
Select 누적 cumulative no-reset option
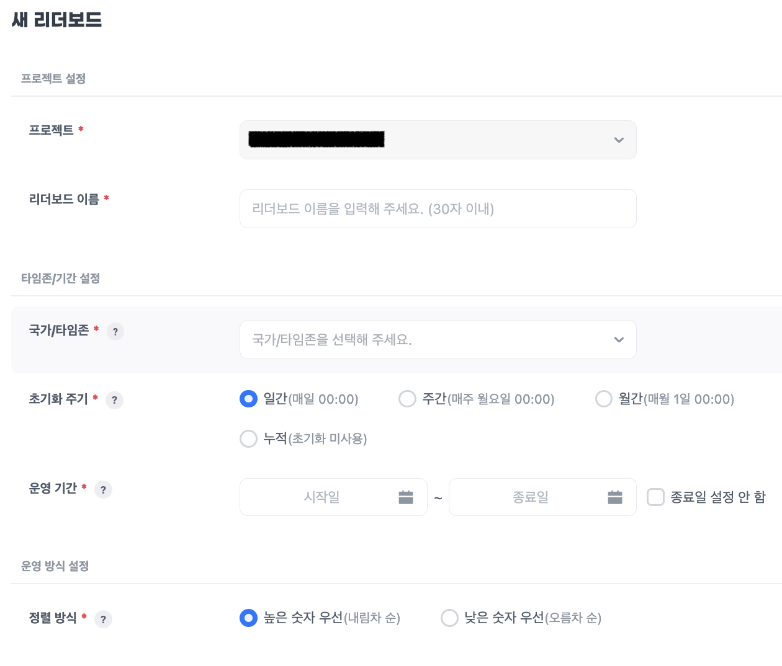tap(248, 438)
